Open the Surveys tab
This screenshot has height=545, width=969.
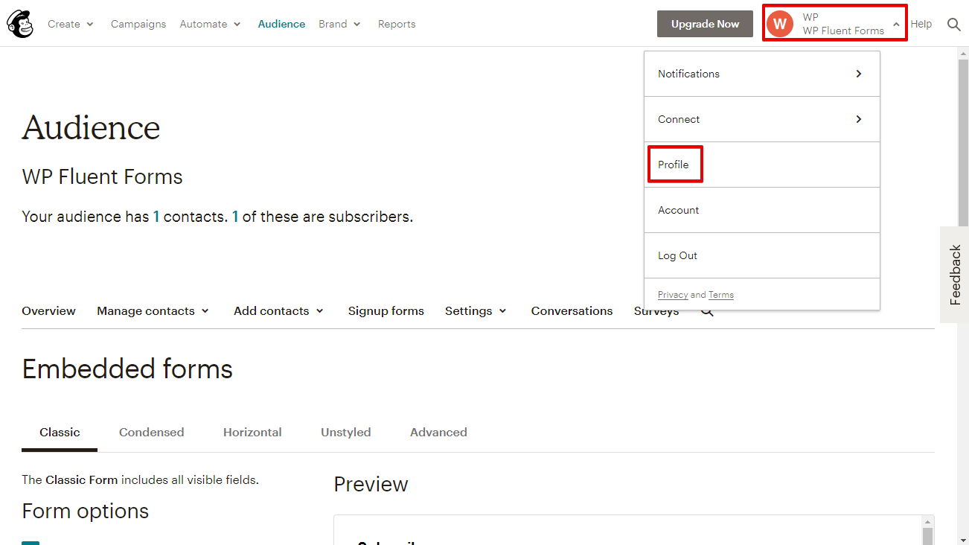coord(656,311)
